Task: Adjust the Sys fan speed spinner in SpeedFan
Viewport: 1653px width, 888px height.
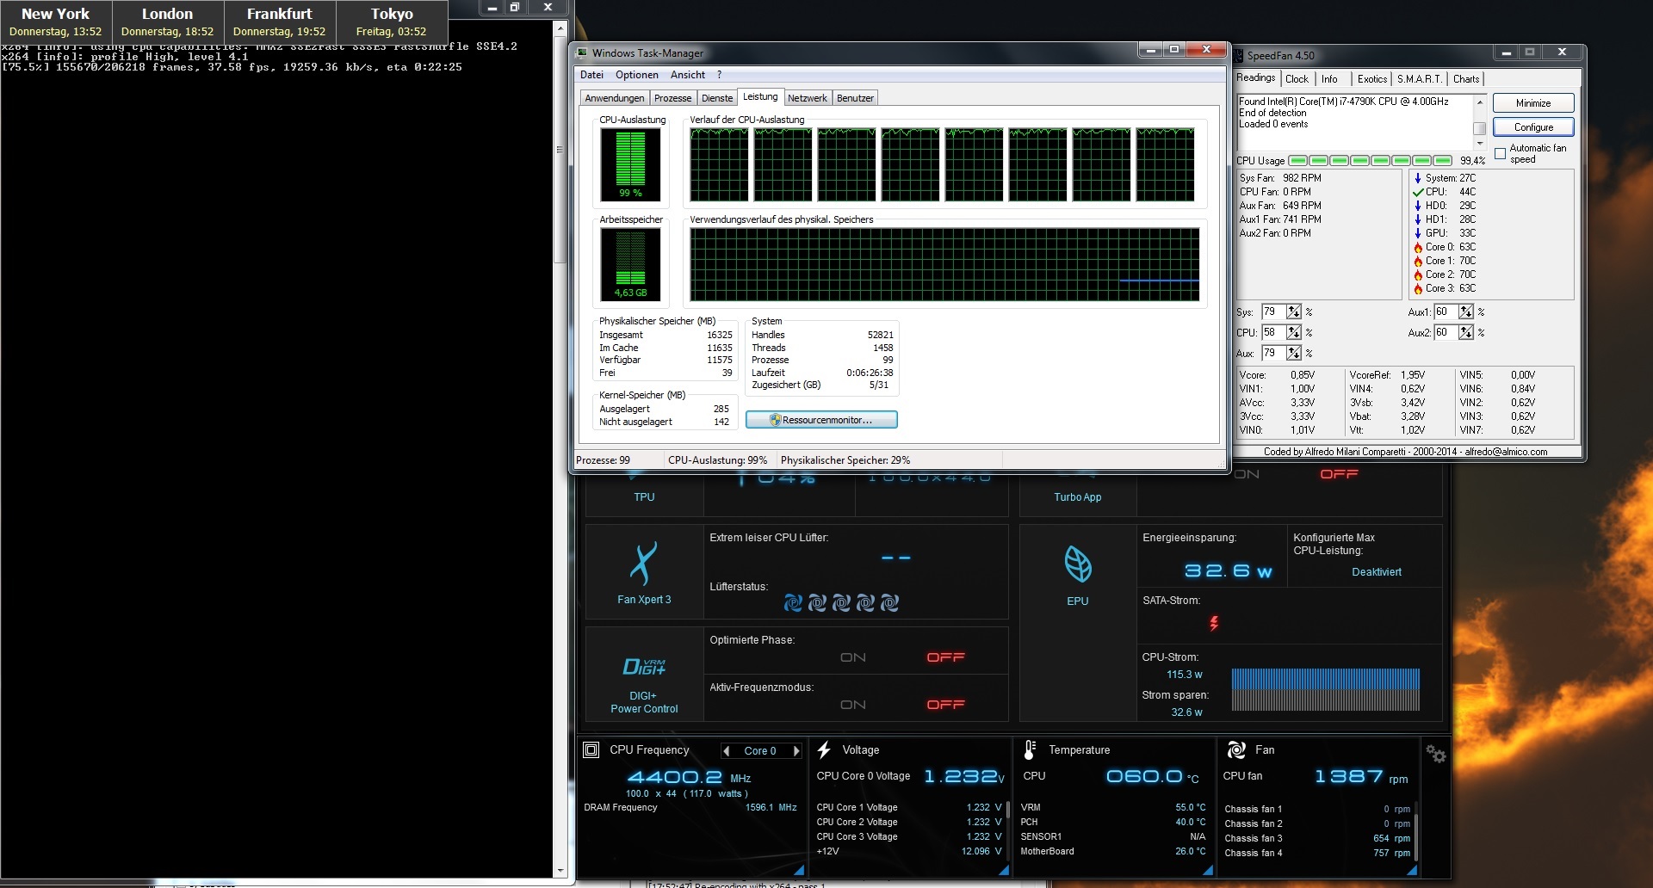Action: point(1294,312)
